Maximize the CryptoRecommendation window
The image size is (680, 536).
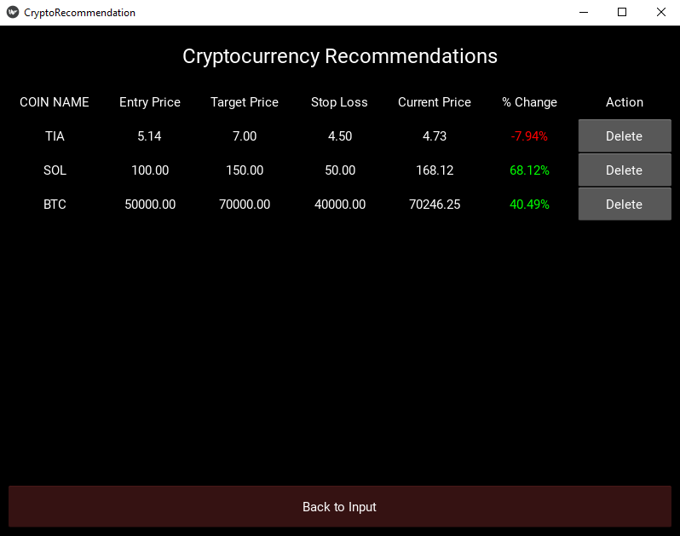coord(622,13)
